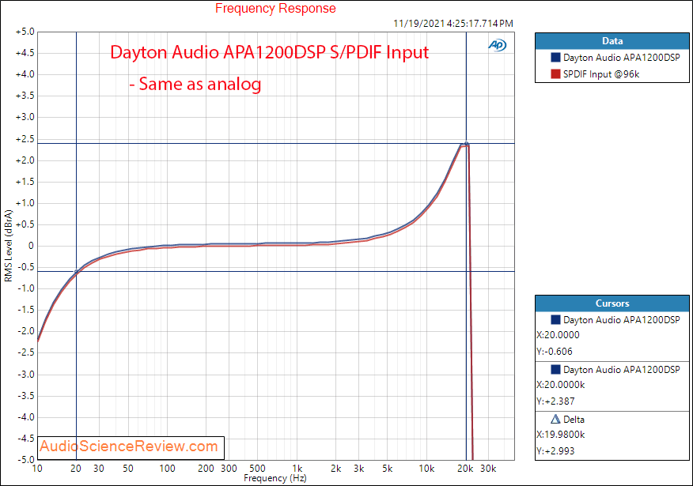
Task: Click the 20 kHz cursor marker at the curve peak
Action: (466, 144)
